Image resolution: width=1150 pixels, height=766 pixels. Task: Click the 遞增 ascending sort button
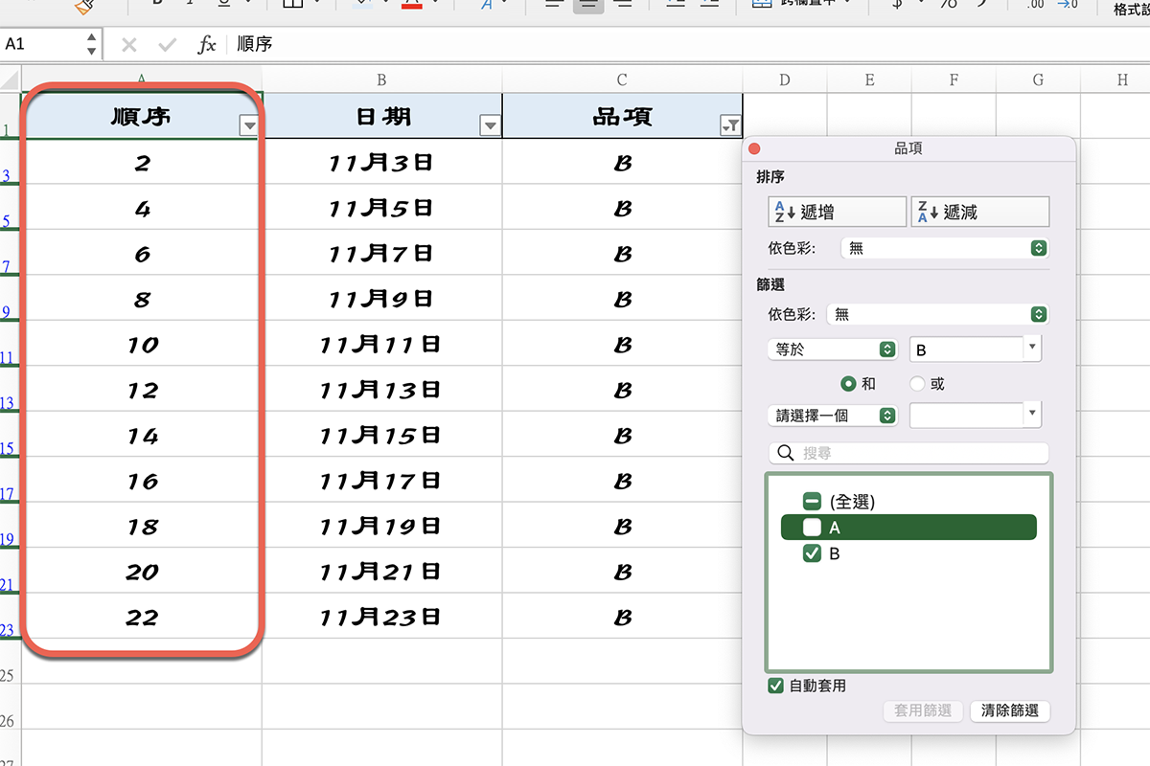point(836,211)
